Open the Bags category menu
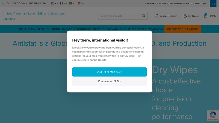The width and height of the screenshot is (219, 123). coord(22,29)
